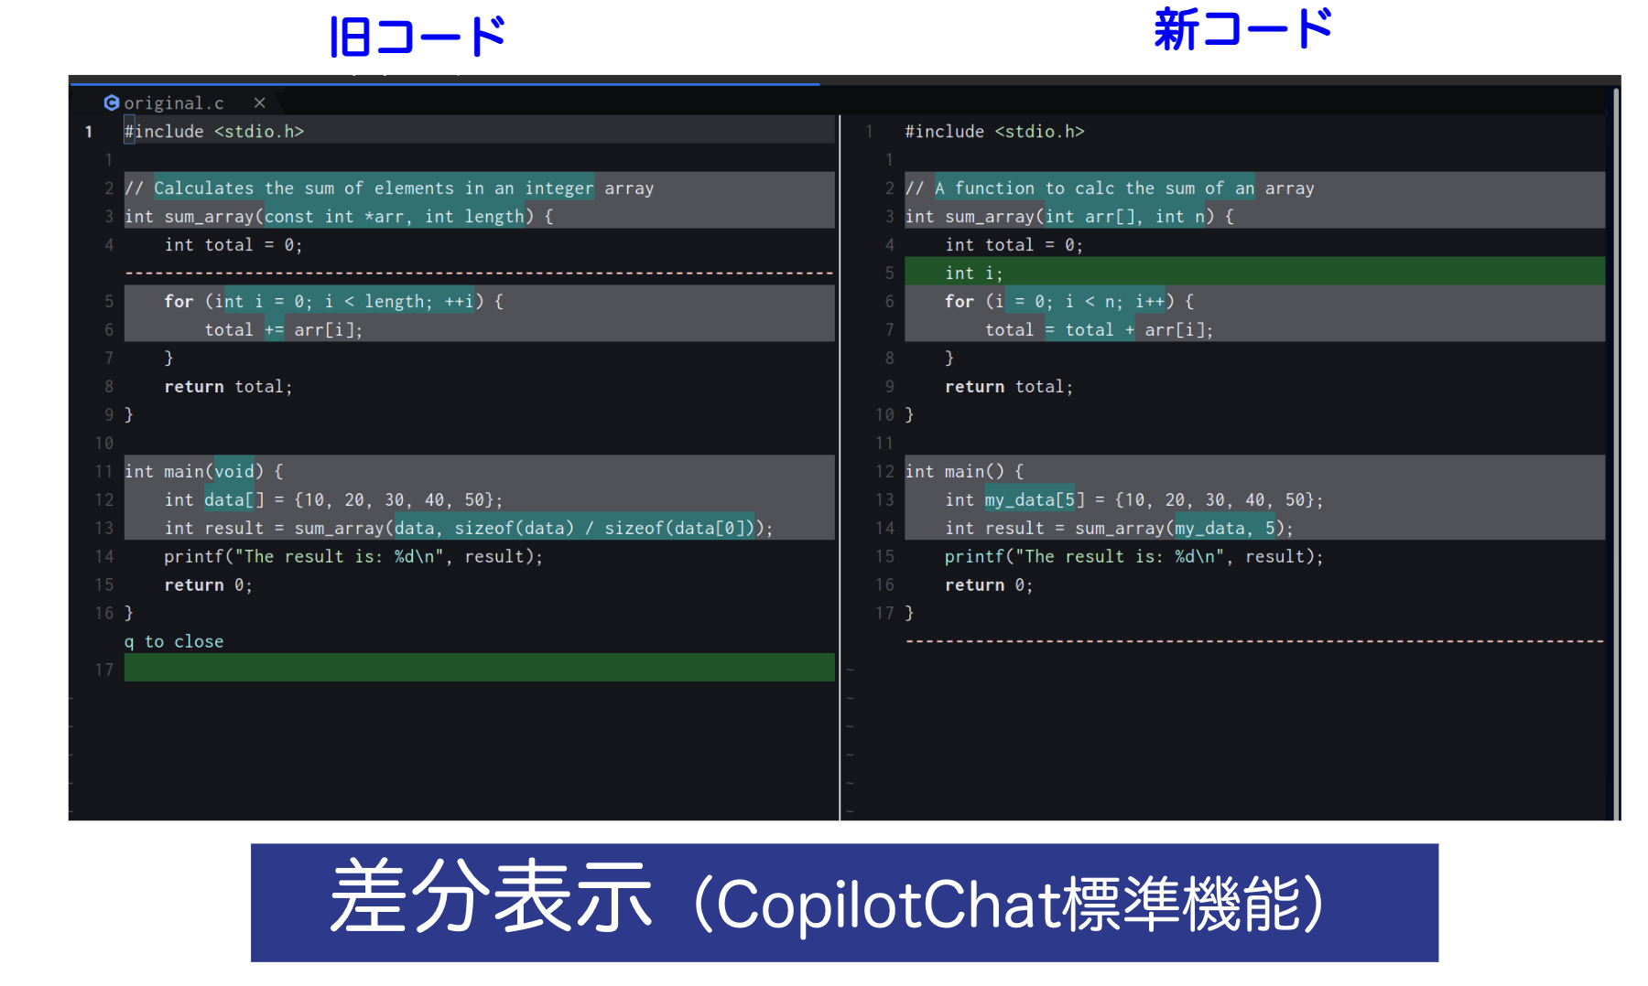
Task: Click line number 1 in the old code gutter
Action: tap(88, 131)
